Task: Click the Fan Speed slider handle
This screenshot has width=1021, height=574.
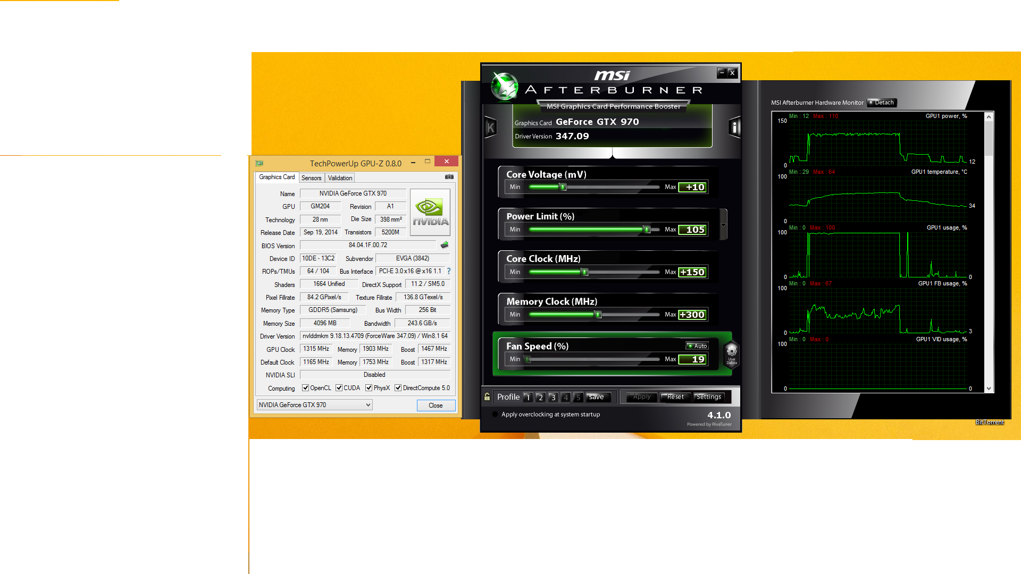Action: click(528, 359)
